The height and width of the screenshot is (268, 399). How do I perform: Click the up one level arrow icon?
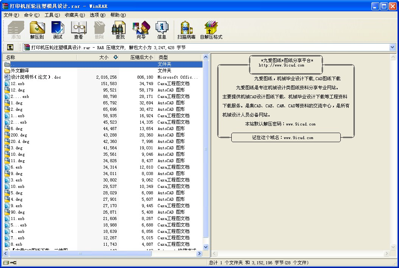(10, 47)
